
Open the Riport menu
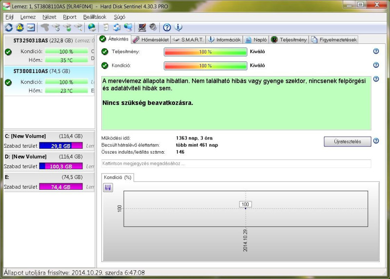pyautogui.click(x=70, y=17)
